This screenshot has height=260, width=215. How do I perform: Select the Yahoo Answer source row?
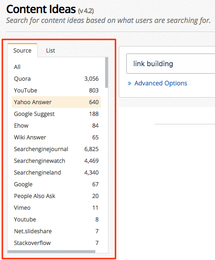click(x=56, y=102)
